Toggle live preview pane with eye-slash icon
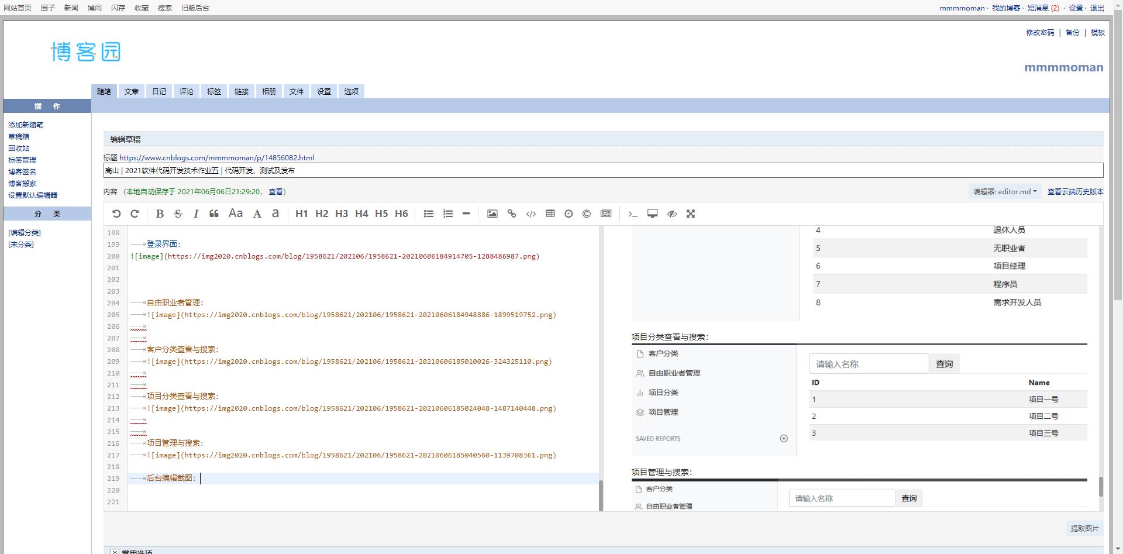This screenshot has width=1123, height=554. pyautogui.click(x=672, y=214)
